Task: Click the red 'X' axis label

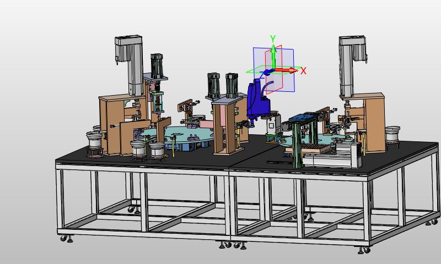Action: 303,71
